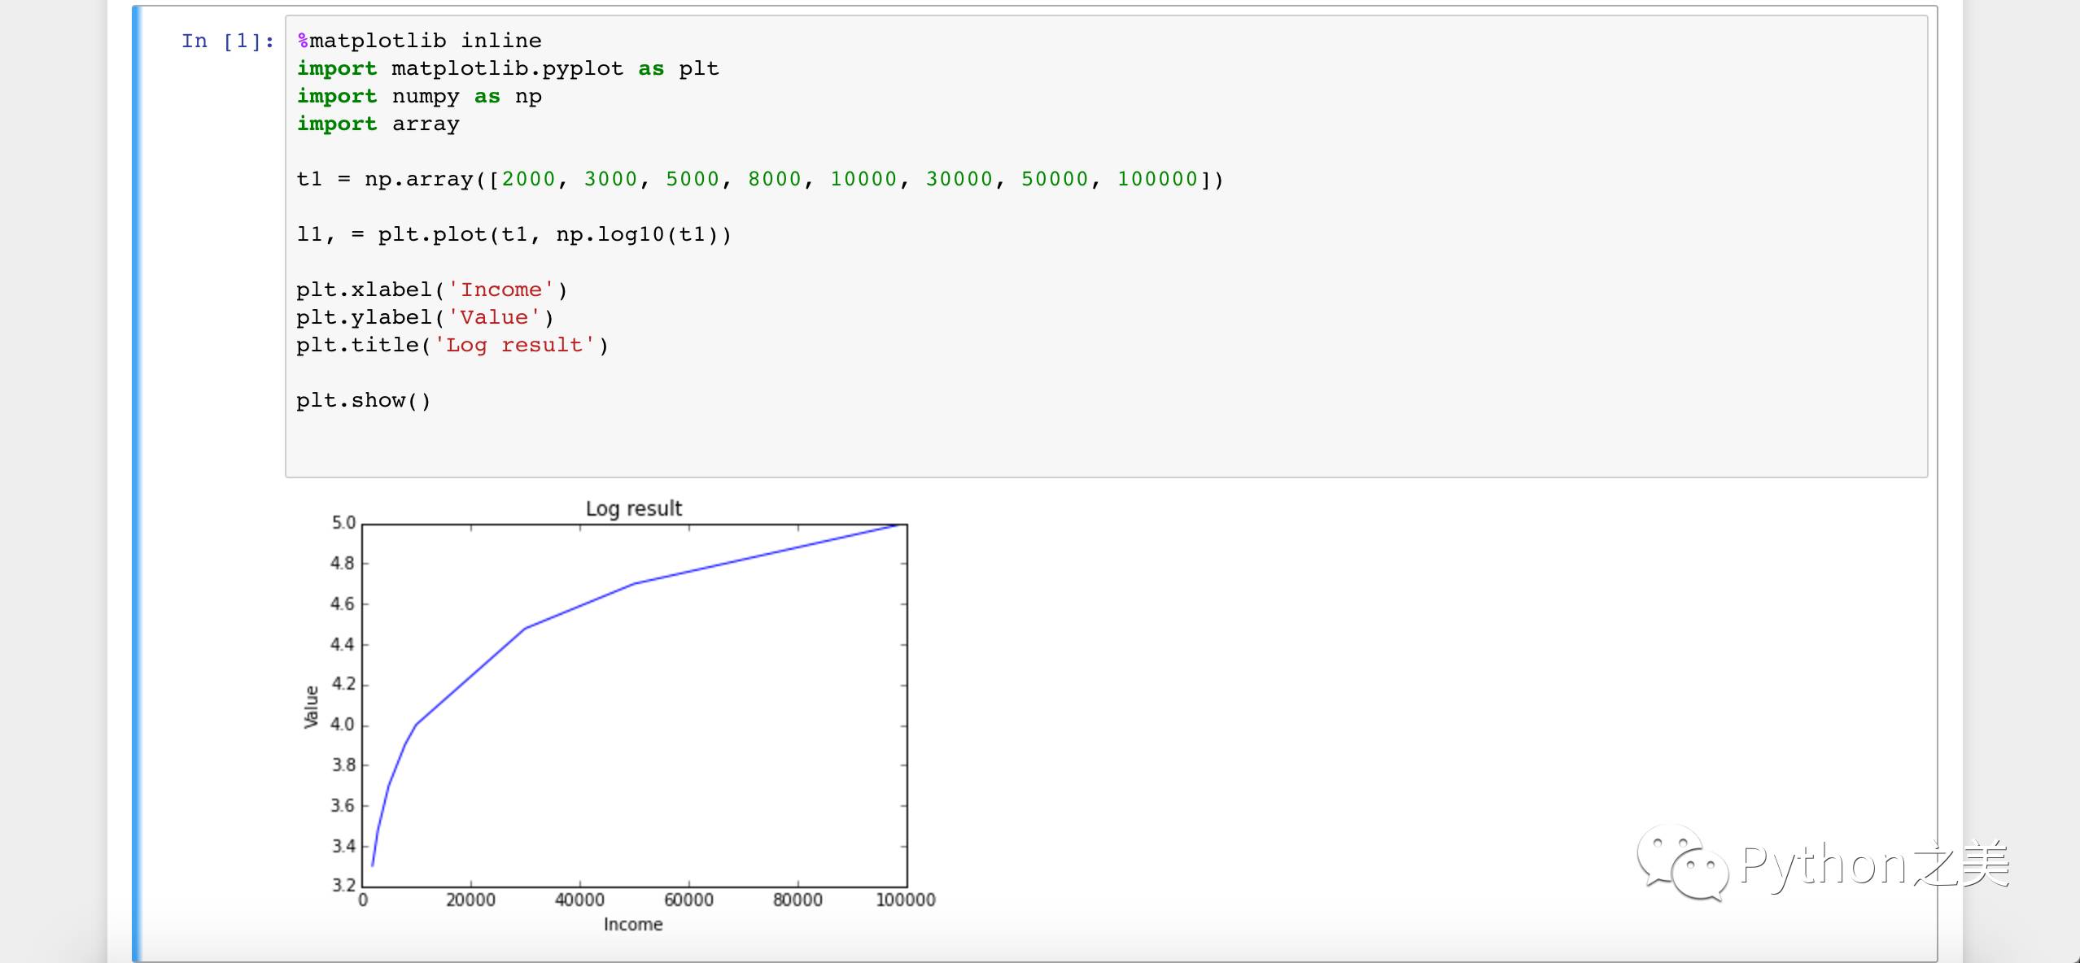The height and width of the screenshot is (963, 2080).
Task: Click the plt.title('Log result') code line
Action: (452, 345)
